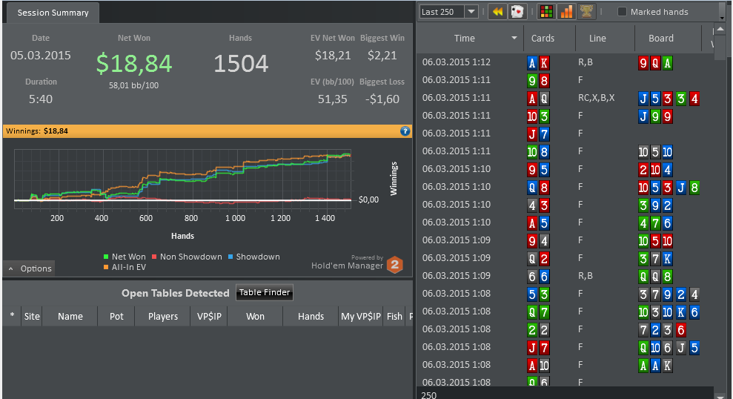This screenshot has height=399, width=733.
Task: Click the 9 Q A board cards
Action: [655, 63]
